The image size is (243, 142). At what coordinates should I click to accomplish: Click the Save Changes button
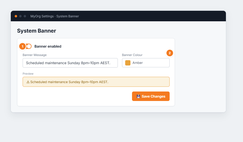tap(151, 96)
